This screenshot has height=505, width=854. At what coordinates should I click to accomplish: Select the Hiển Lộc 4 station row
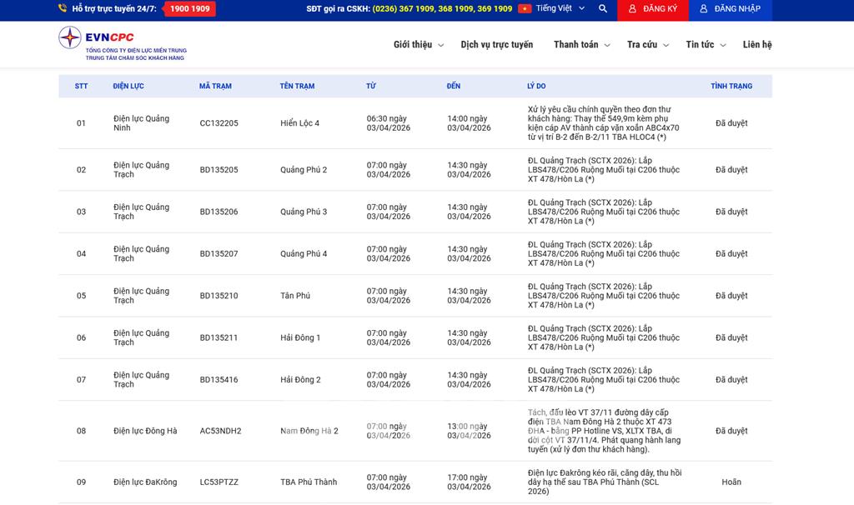[299, 123]
